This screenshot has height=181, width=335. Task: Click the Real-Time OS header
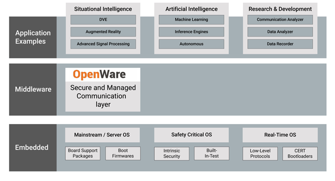pyautogui.click(x=280, y=135)
